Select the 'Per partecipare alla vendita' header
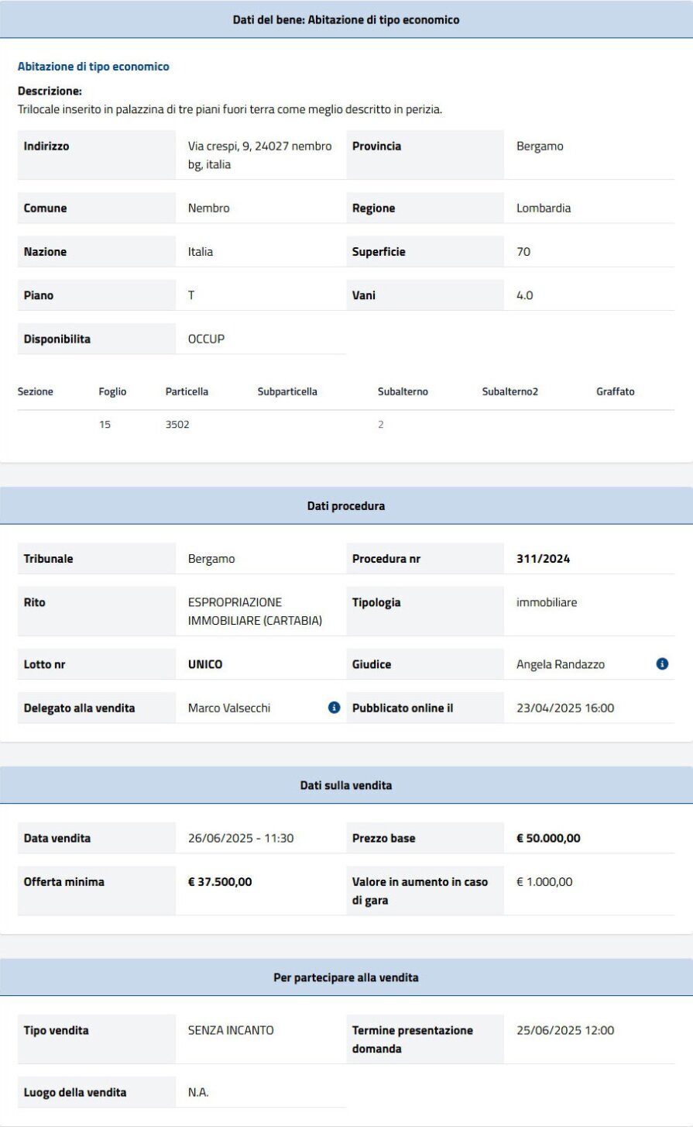This screenshot has width=693, height=1127. 346,977
